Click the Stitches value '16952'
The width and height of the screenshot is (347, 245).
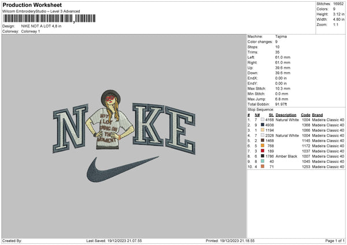pyautogui.click(x=338, y=4)
